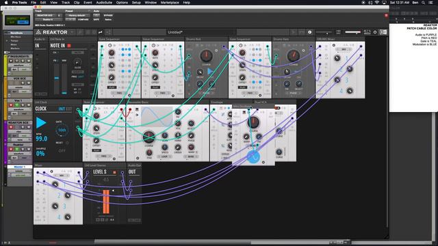This screenshot has width=438, height=246.
Task: Open the info hints icon in Reaktor toolbar
Action: pyautogui.click(x=310, y=32)
